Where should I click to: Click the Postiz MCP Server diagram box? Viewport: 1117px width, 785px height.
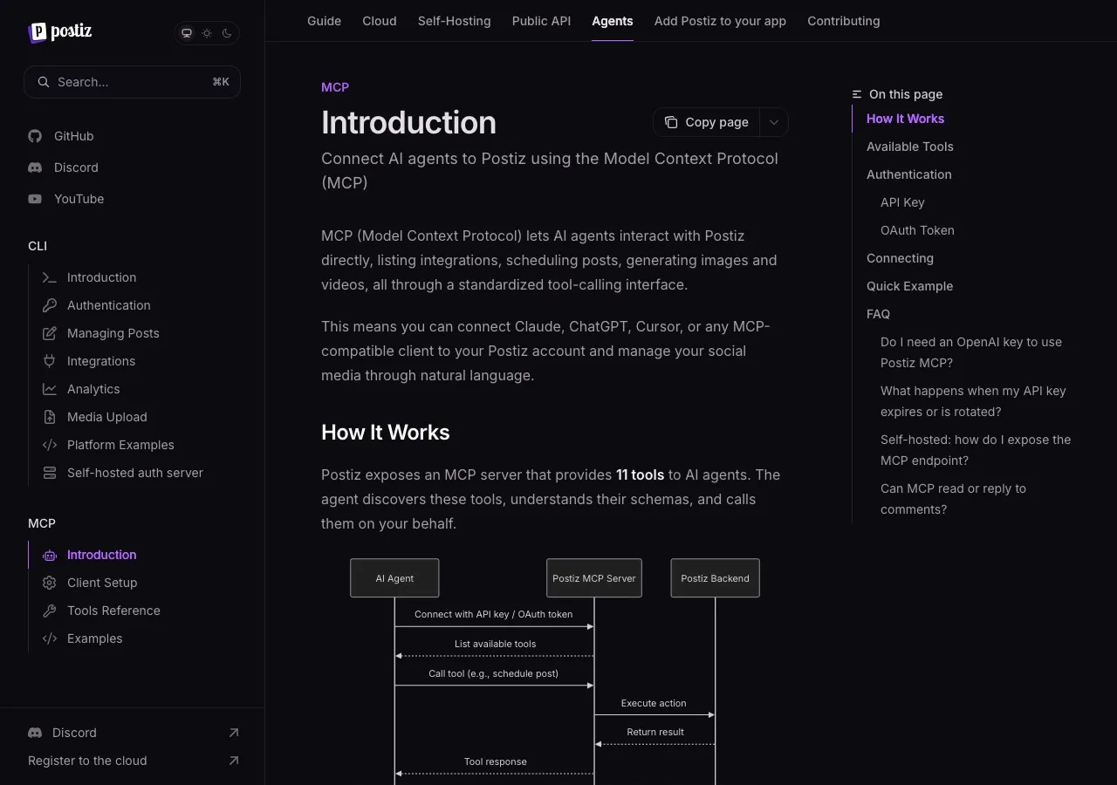pyautogui.click(x=594, y=578)
